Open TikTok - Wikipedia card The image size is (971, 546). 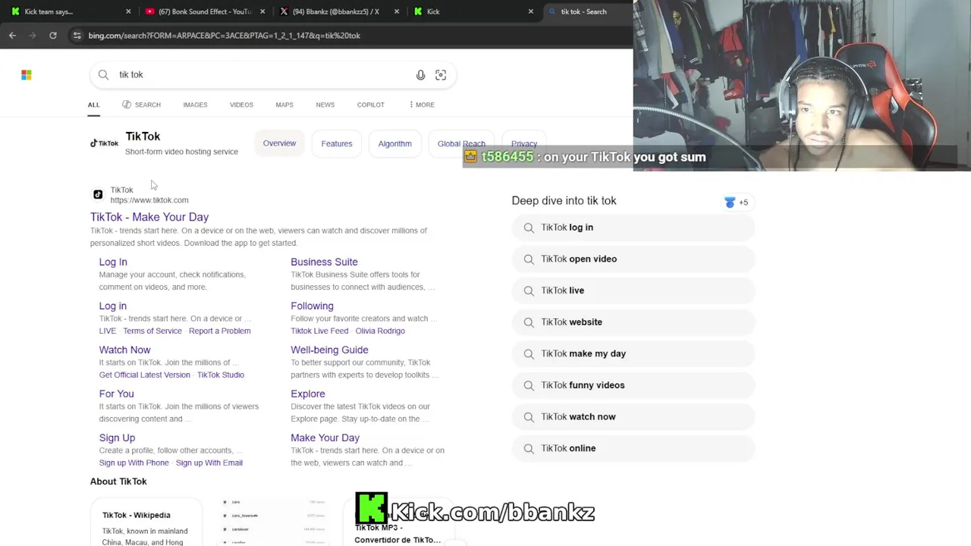(146, 522)
